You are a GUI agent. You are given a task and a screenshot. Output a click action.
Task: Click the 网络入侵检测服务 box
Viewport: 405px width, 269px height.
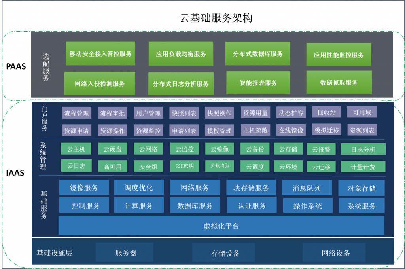pyautogui.click(x=100, y=83)
